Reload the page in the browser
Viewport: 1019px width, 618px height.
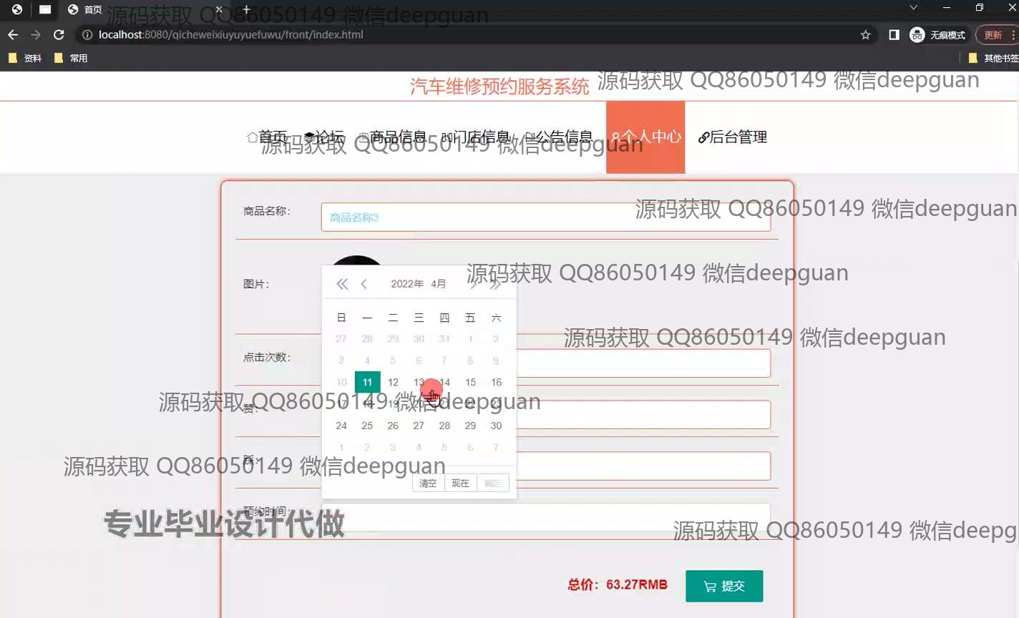(59, 34)
